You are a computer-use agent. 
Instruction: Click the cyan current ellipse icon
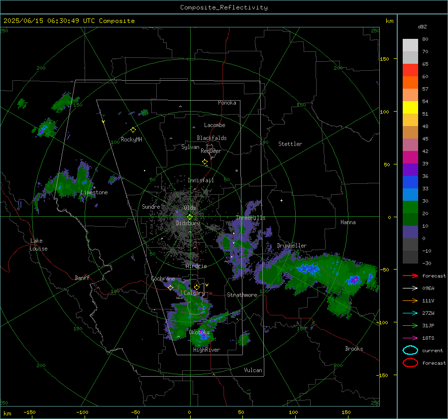pos(410,350)
